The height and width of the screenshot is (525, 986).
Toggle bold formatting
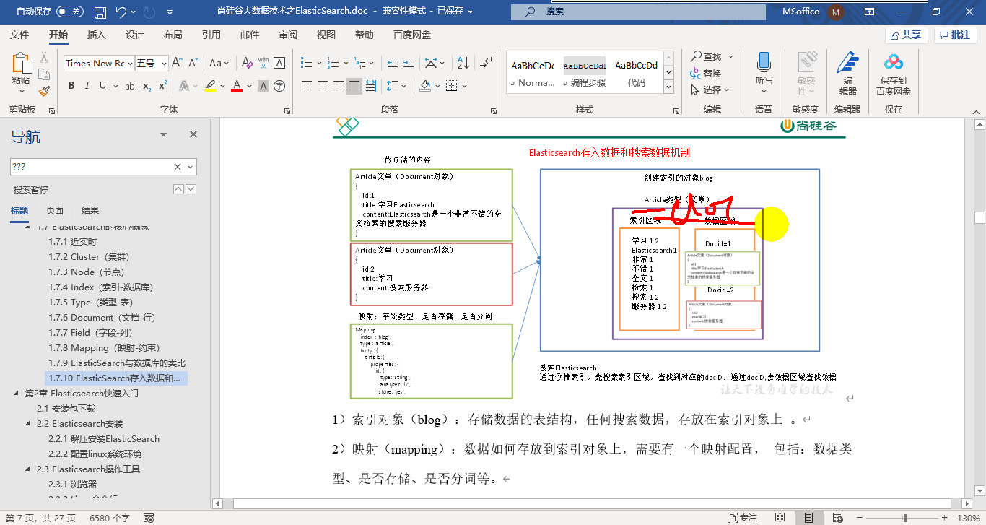click(70, 85)
